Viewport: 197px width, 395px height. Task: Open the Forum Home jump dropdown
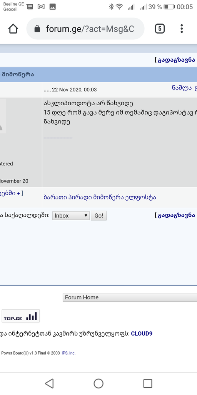coord(130,297)
